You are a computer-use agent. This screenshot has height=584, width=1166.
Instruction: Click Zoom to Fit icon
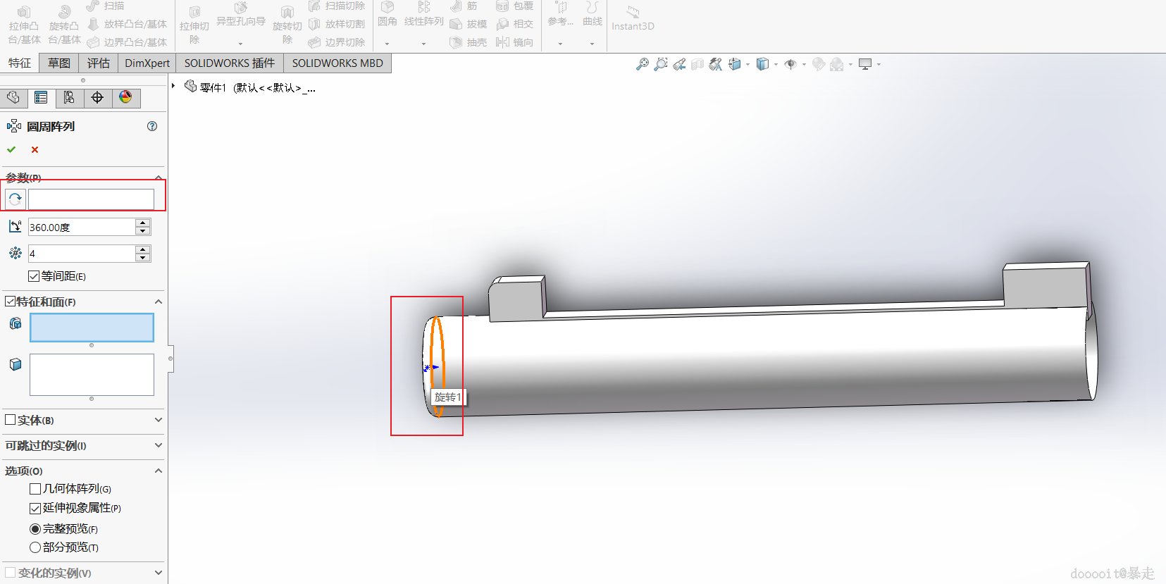pos(643,64)
